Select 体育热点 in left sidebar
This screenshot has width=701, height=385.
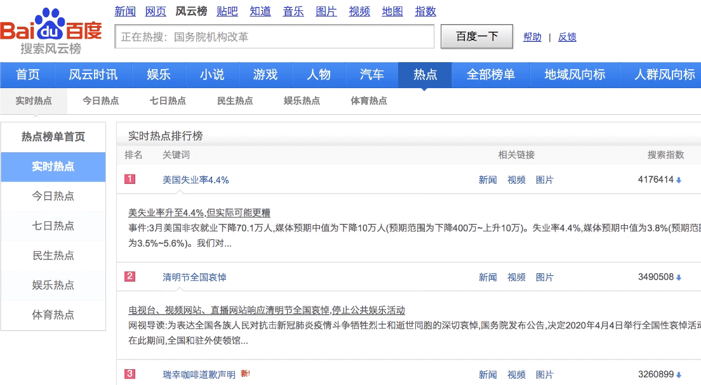tap(53, 315)
